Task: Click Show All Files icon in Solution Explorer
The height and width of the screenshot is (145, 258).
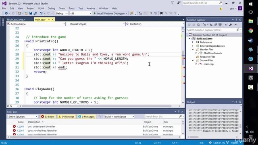Action: click(220, 25)
